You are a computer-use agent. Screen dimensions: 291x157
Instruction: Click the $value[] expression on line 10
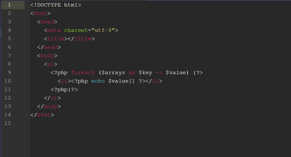[122, 81]
